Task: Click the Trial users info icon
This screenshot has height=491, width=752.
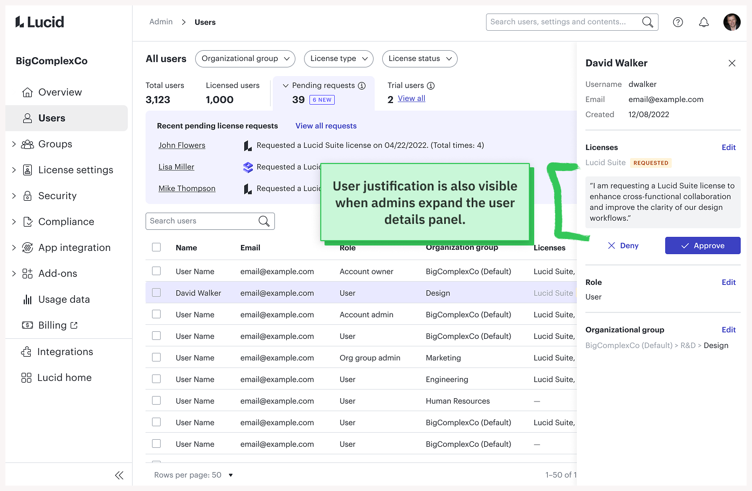Action: pos(431,86)
